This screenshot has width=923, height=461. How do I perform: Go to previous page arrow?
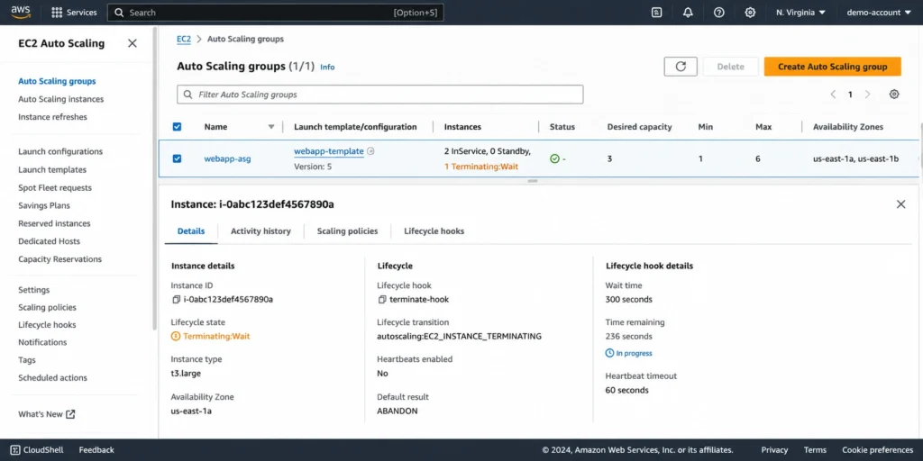[833, 94]
